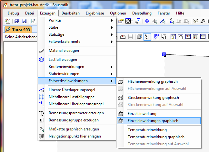The width and height of the screenshot is (209, 152).
Task: Click the new document icon with colored squares
Action: 7,21
